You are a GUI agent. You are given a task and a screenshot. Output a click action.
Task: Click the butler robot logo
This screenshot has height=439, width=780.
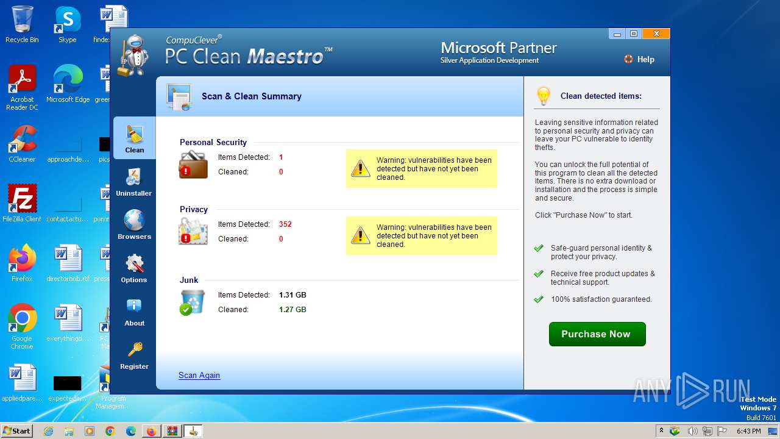coord(133,55)
